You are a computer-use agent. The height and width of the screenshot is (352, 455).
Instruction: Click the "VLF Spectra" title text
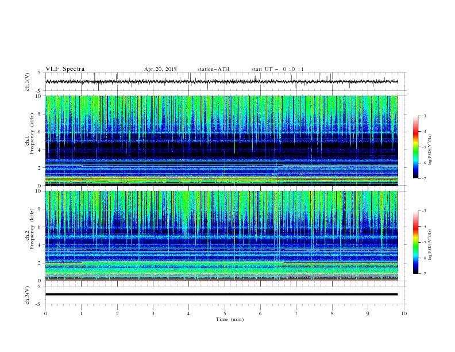[65, 69]
